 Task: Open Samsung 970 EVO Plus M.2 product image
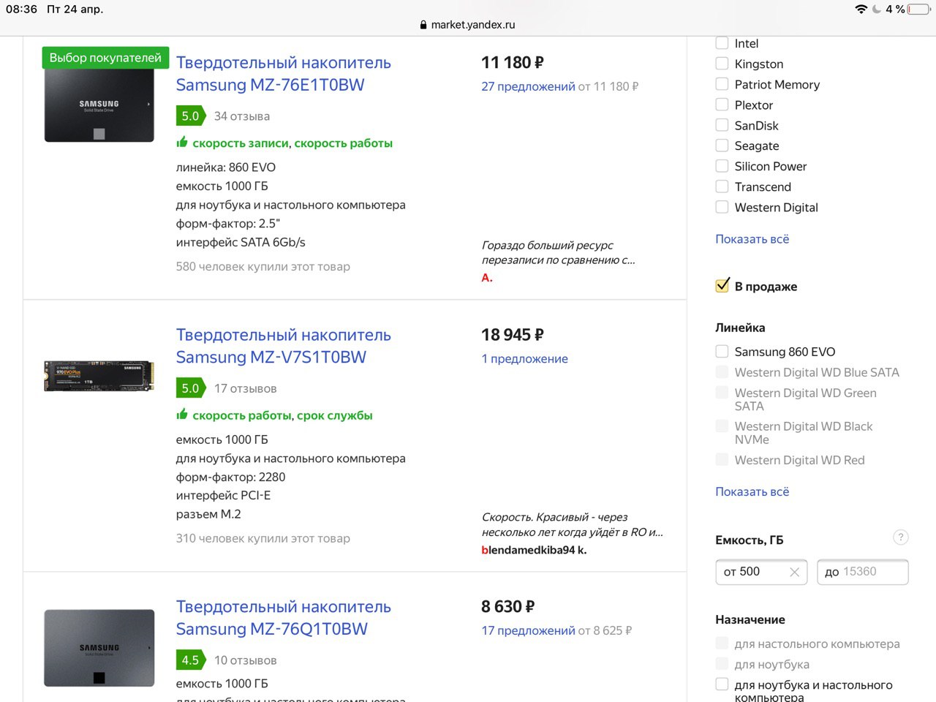point(99,376)
